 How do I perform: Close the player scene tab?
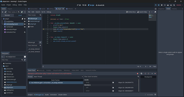point(63,9)
